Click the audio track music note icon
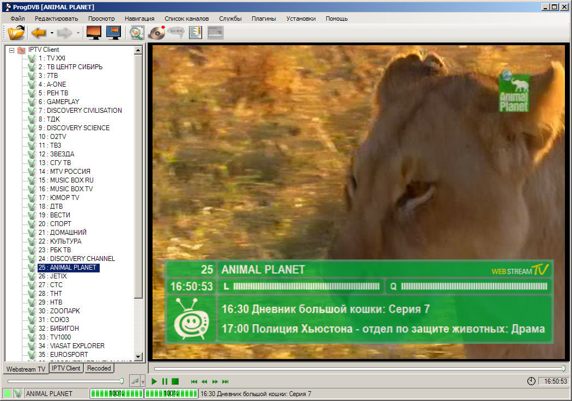Viewport: 572px width, 401px height. pyautogui.click(x=135, y=381)
